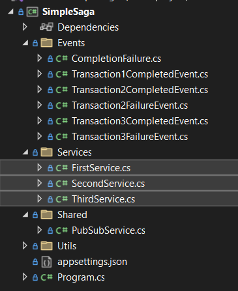Collapse the SimpleSaga project node
Viewport: 238px width, 291px height.
pyautogui.click(x=10, y=12)
